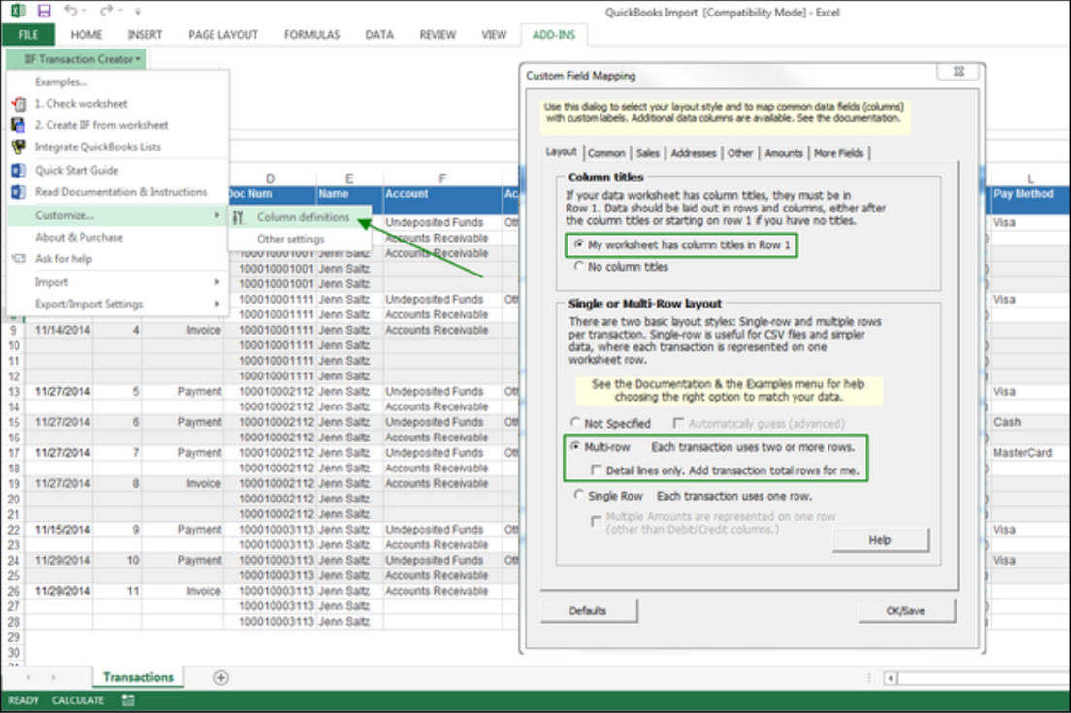This screenshot has width=1071, height=713.
Task: Select the Transactions sheet tab
Action: pyautogui.click(x=138, y=677)
